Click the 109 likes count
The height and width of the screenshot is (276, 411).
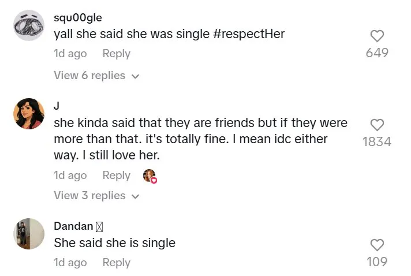click(377, 262)
